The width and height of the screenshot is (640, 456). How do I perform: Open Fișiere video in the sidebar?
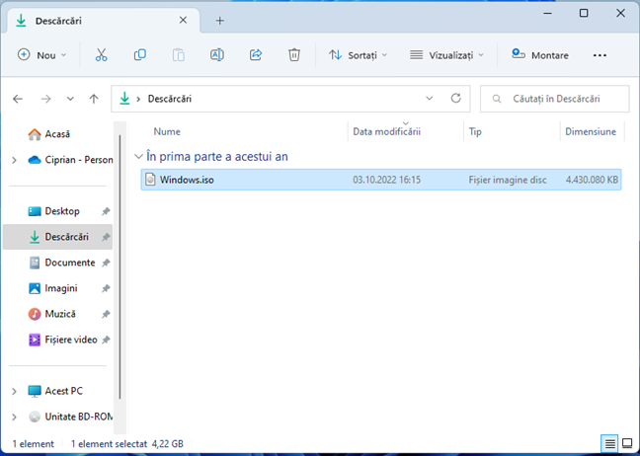click(x=62, y=340)
